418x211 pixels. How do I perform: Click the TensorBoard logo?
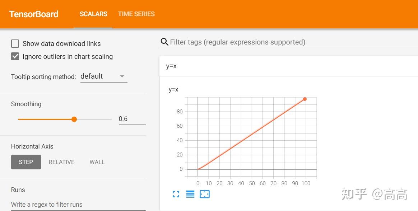pyautogui.click(x=34, y=14)
